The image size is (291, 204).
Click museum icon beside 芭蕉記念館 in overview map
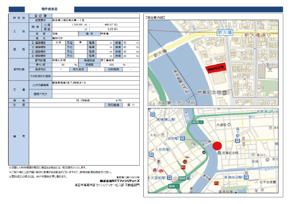click(x=219, y=153)
